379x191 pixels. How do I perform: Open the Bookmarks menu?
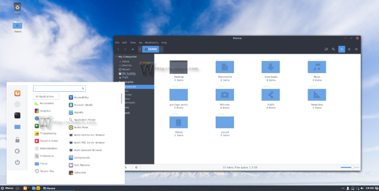point(152,42)
